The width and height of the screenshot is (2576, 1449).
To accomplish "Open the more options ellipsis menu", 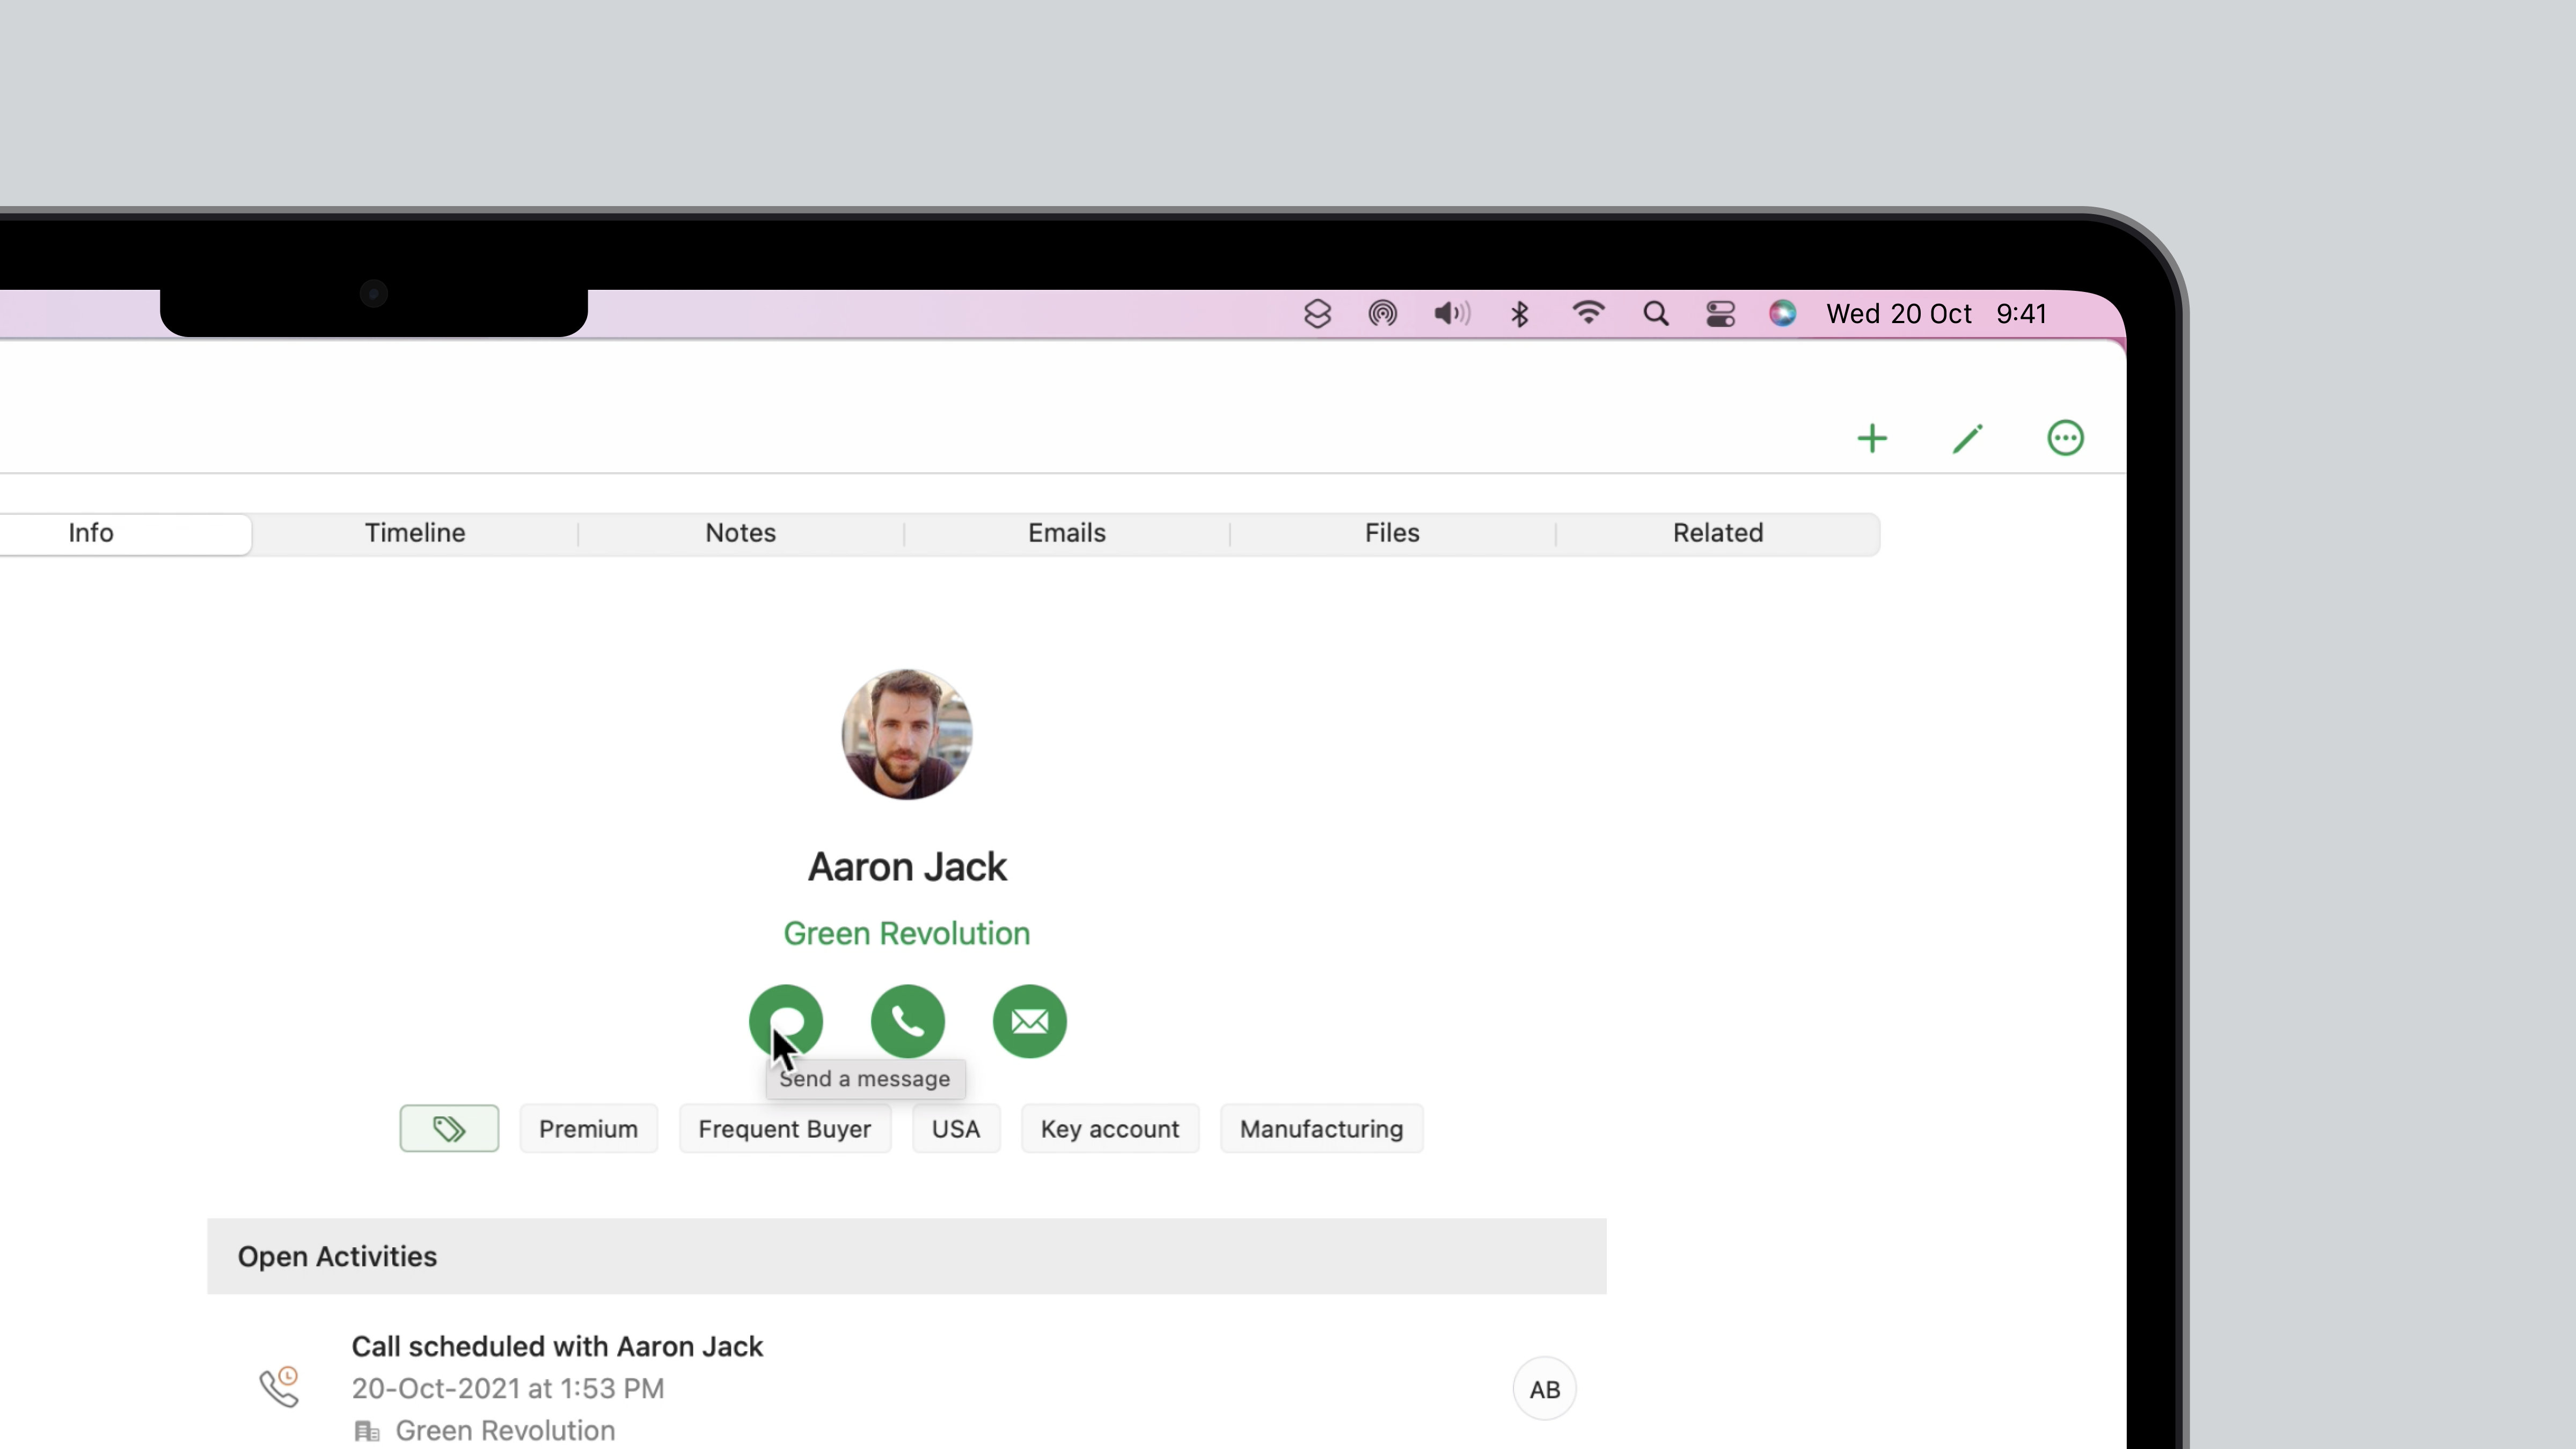I will point(2065,438).
